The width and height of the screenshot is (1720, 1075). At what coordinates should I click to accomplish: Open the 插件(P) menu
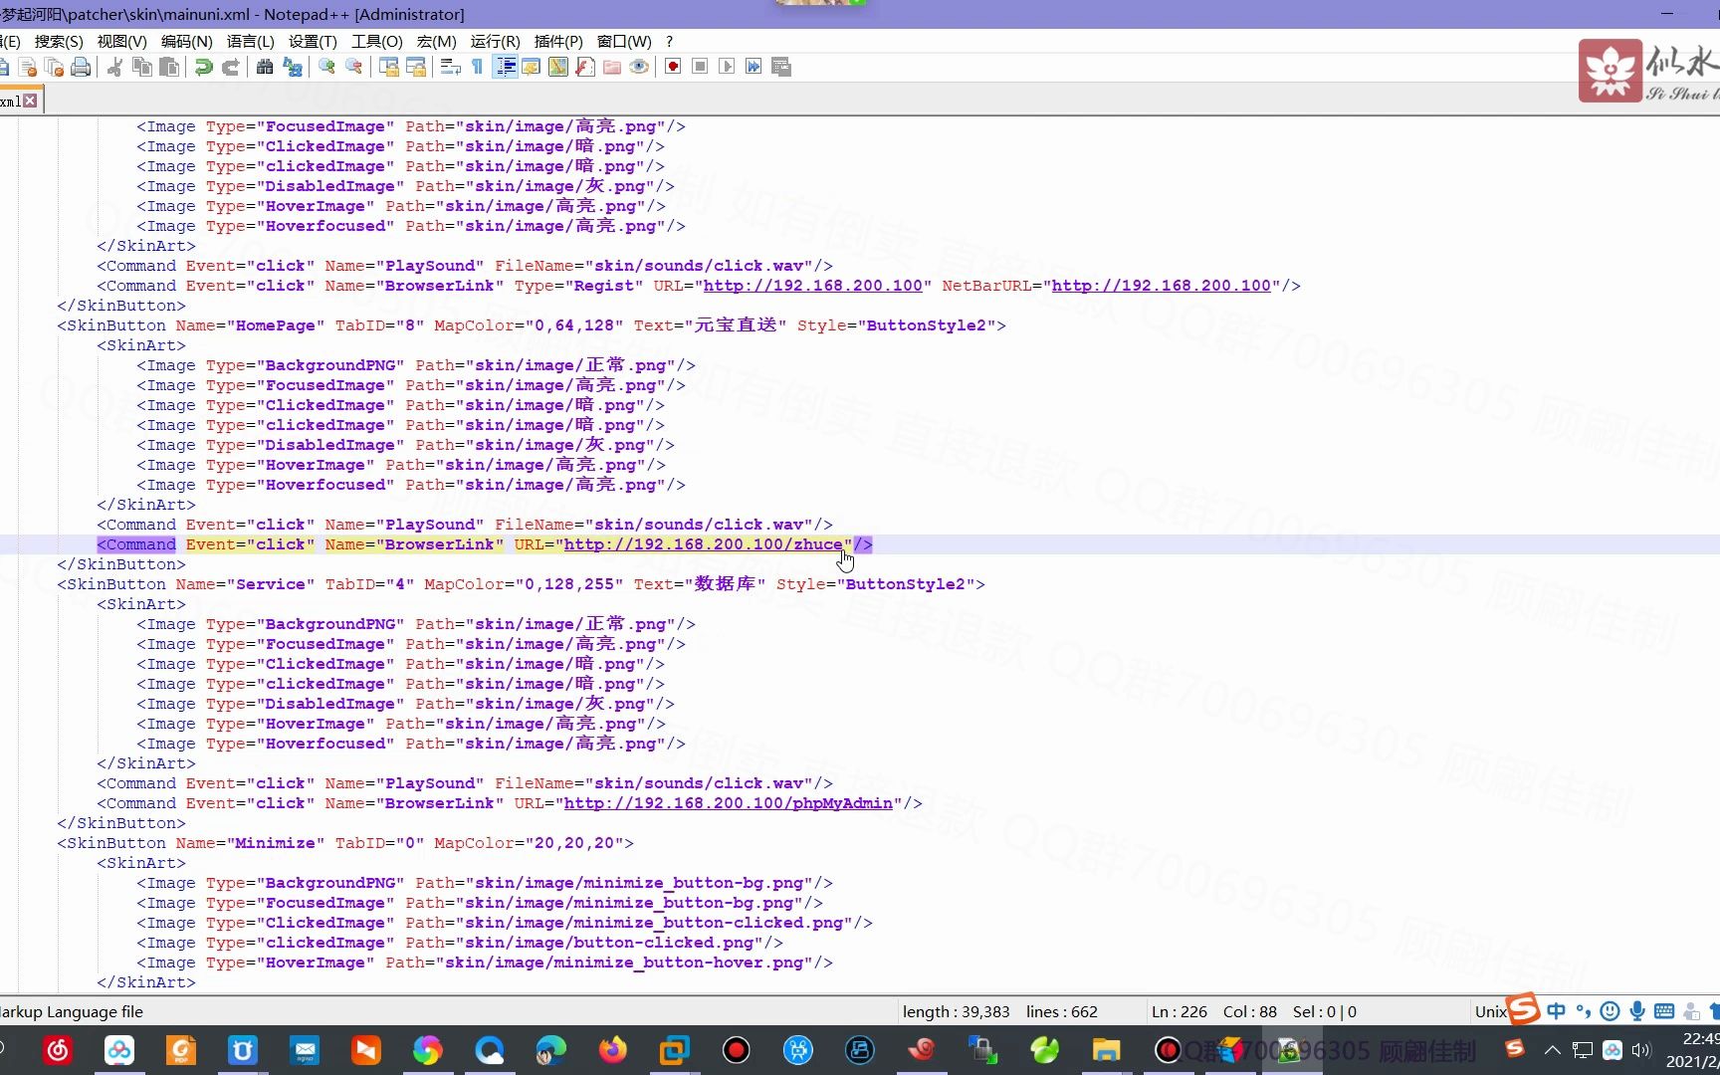pos(558,41)
